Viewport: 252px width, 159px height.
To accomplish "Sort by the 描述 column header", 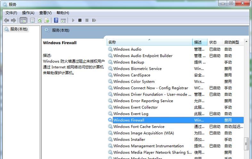I will [200, 42].
